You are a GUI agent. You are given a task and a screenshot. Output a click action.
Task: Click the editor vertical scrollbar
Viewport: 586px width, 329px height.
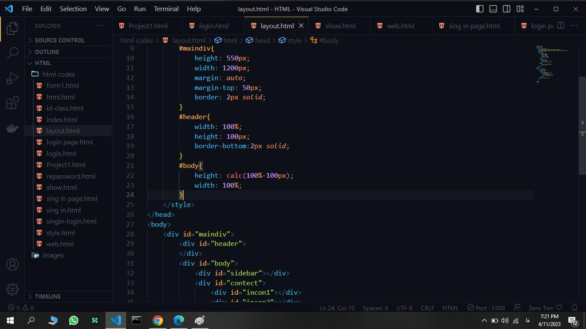pyautogui.click(x=582, y=126)
